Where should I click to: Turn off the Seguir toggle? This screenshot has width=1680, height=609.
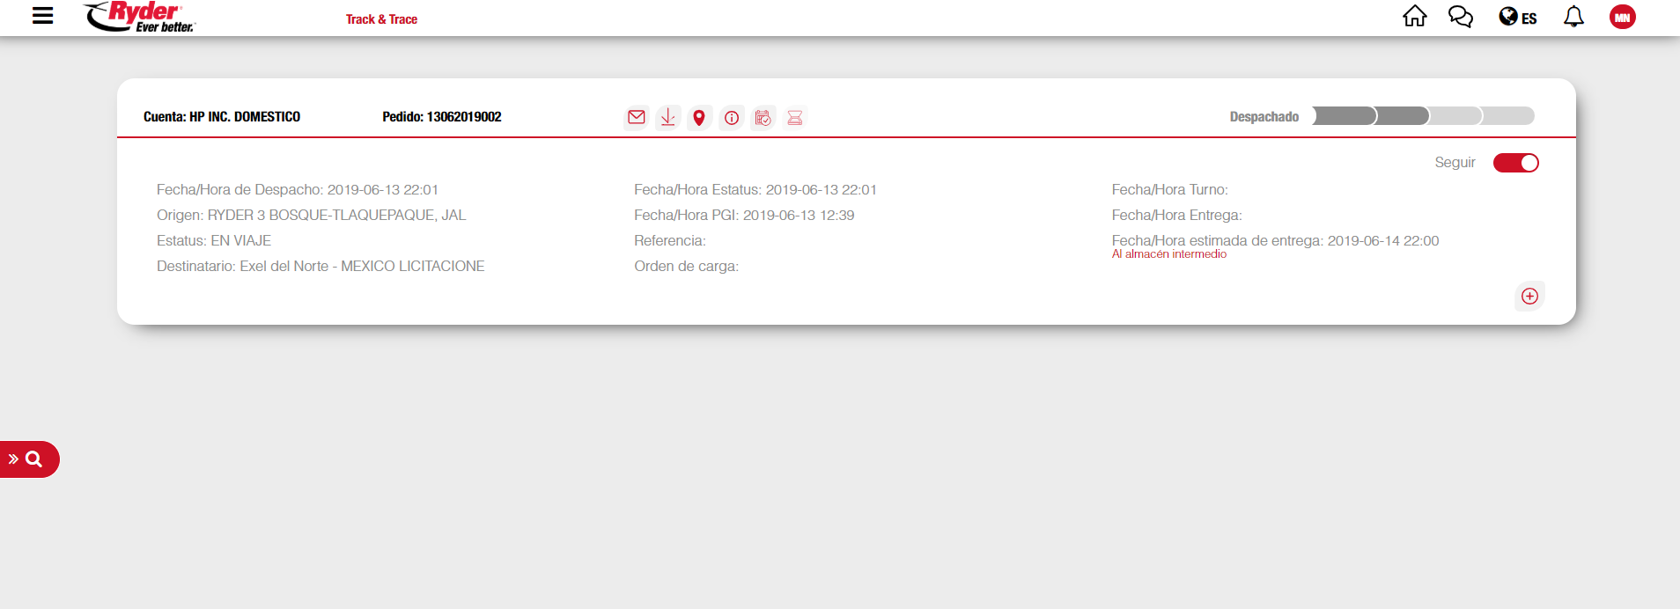(x=1515, y=163)
